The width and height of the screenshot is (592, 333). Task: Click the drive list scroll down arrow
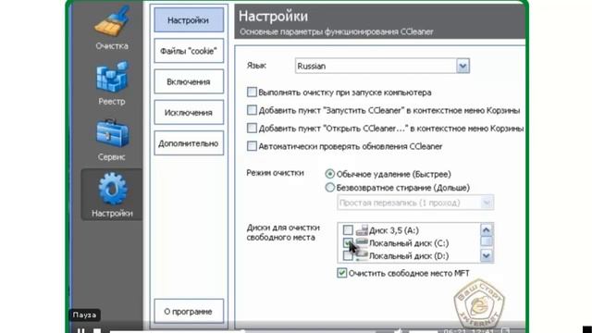pyautogui.click(x=487, y=256)
